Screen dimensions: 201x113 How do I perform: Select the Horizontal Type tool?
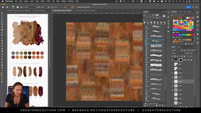(x=2, y=57)
